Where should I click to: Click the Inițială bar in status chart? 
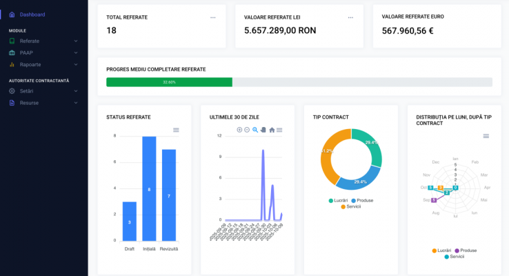pyautogui.click(x=149, y=188)
